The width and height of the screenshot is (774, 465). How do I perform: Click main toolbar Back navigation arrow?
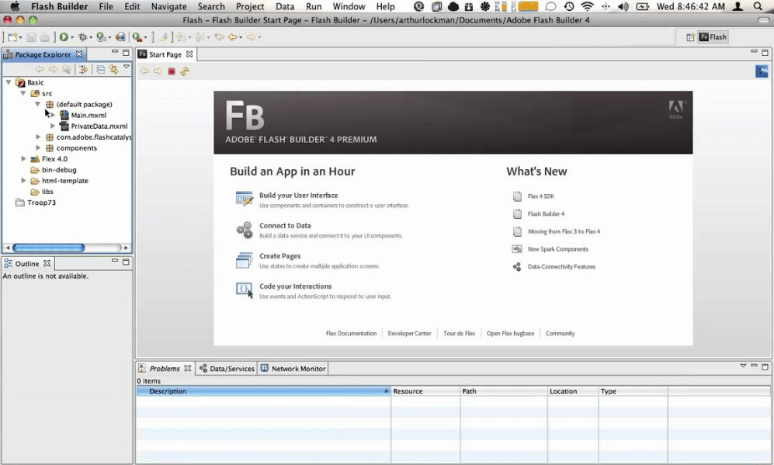232,37
